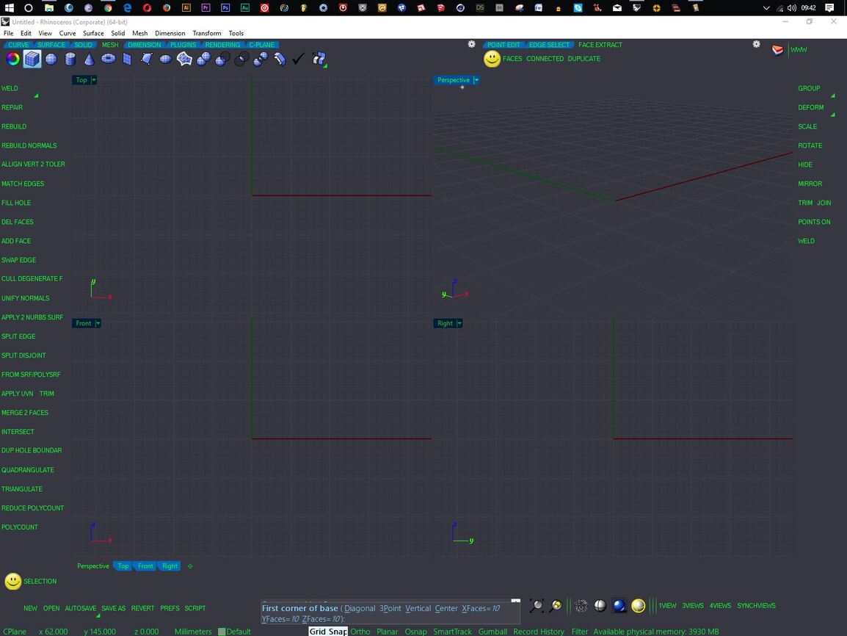This screenshot has height=636, width=847.
Task: Switch to ghosted yellow sphere display
Action: tap(639, 606)
